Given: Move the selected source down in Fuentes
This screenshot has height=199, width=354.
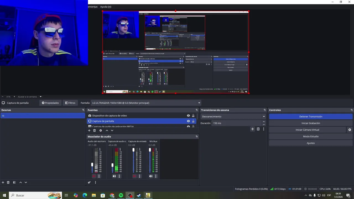Looking at the screenshot, I should pyautogui.click(x=112, y=130).
